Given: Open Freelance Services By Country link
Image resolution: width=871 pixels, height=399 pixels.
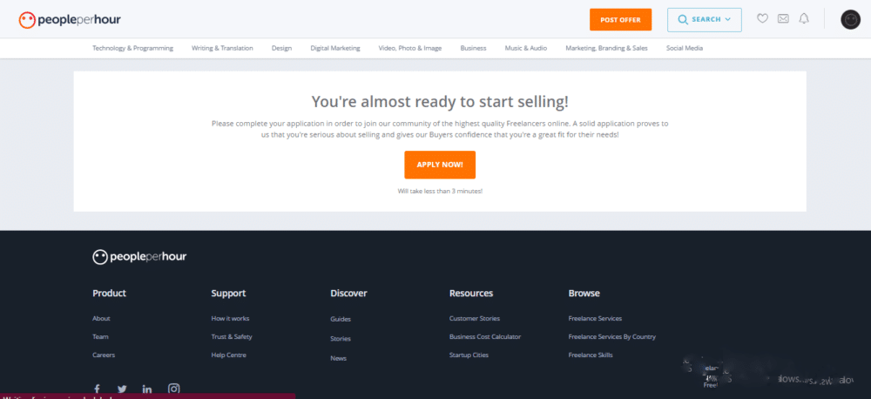Looking at the screenshot, I should 612,336.
